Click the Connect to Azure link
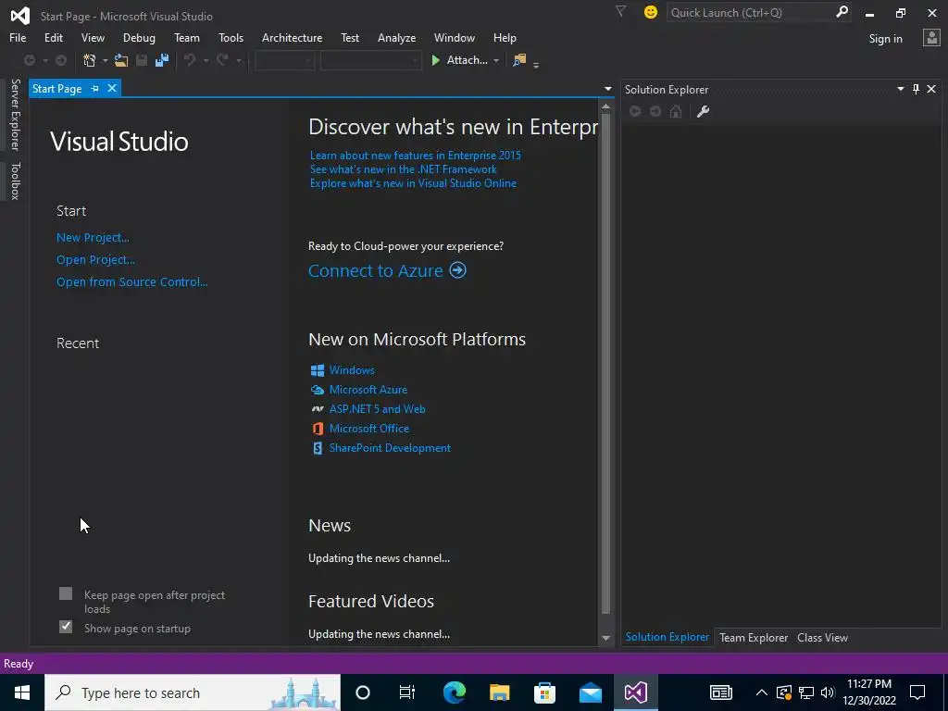948x711 pixels. click(x=376, y=270)
